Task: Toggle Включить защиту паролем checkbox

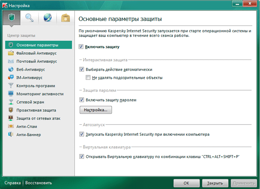Action: (x=82, y=100)
